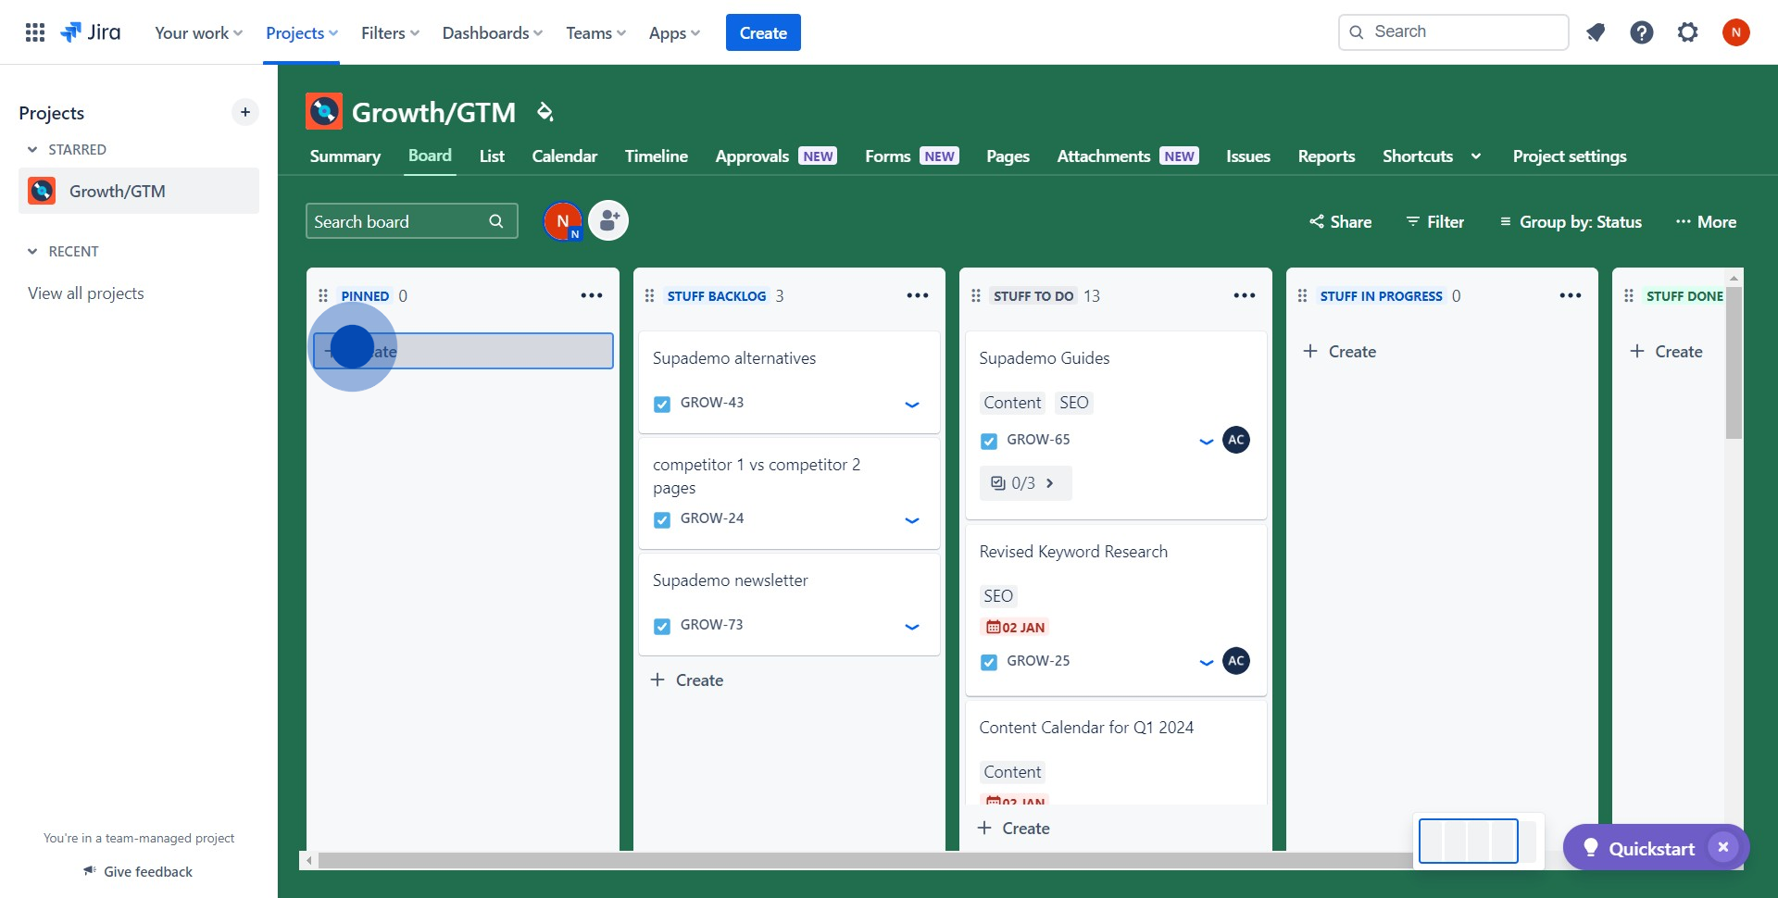Open Stuff Backlog column more options

tap(917, 295)
